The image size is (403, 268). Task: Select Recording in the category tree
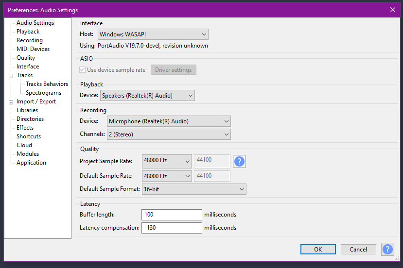click(30, 40)
